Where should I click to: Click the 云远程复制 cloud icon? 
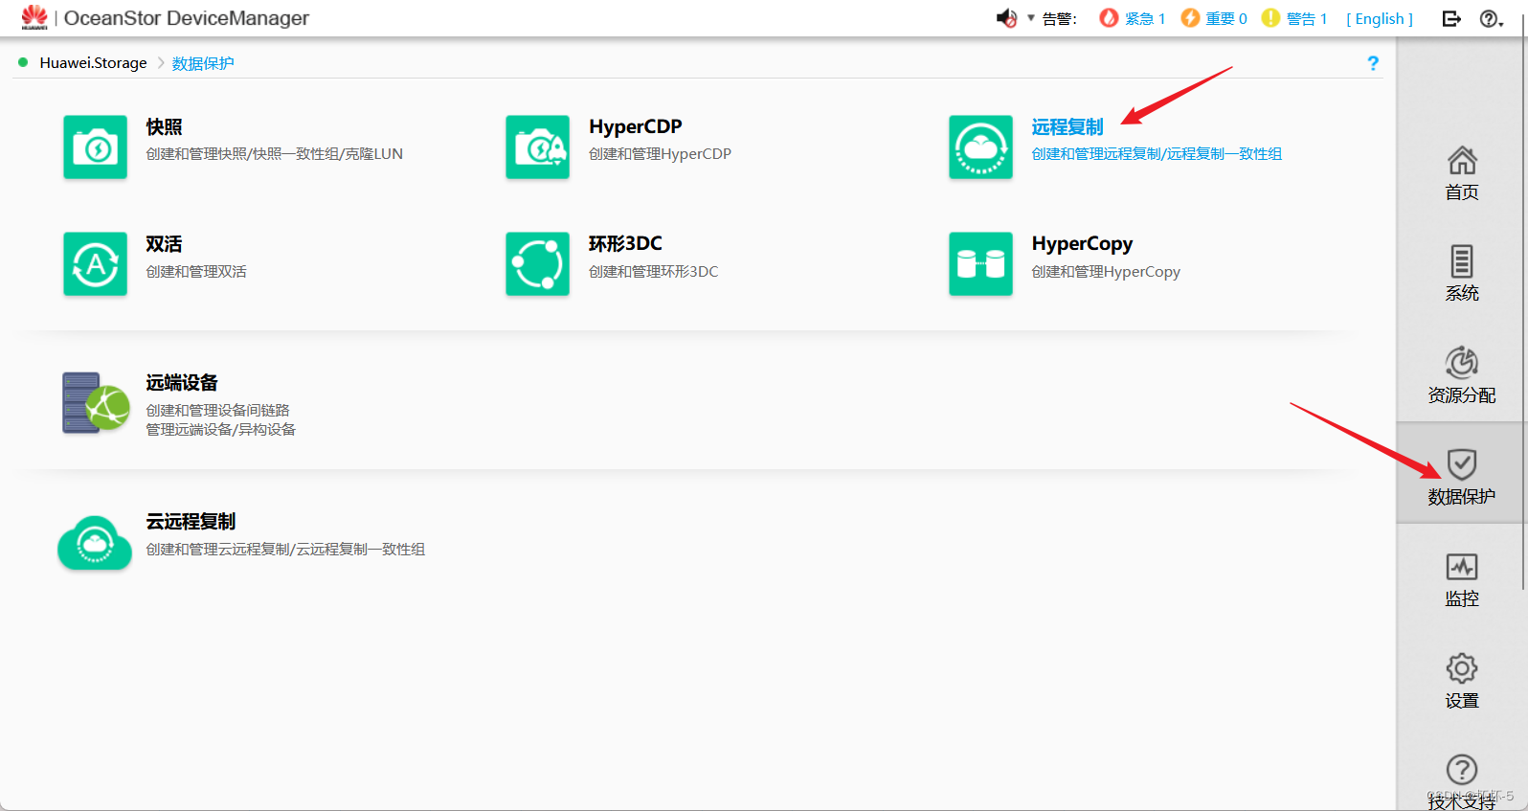(95, 543)
